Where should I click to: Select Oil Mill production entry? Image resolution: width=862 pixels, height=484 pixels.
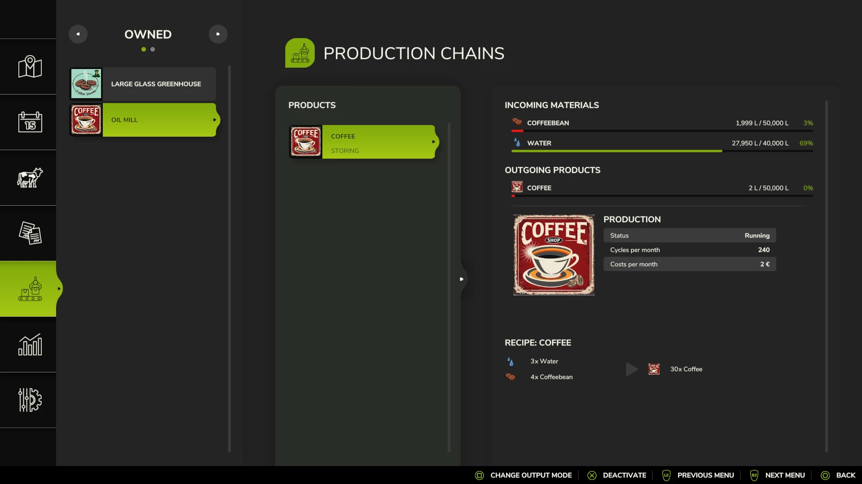(143, 120)
